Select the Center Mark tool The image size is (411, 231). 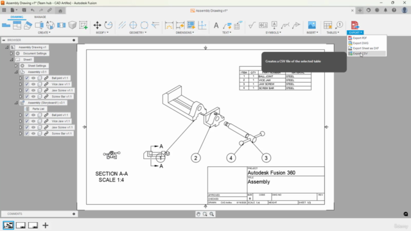133,25
